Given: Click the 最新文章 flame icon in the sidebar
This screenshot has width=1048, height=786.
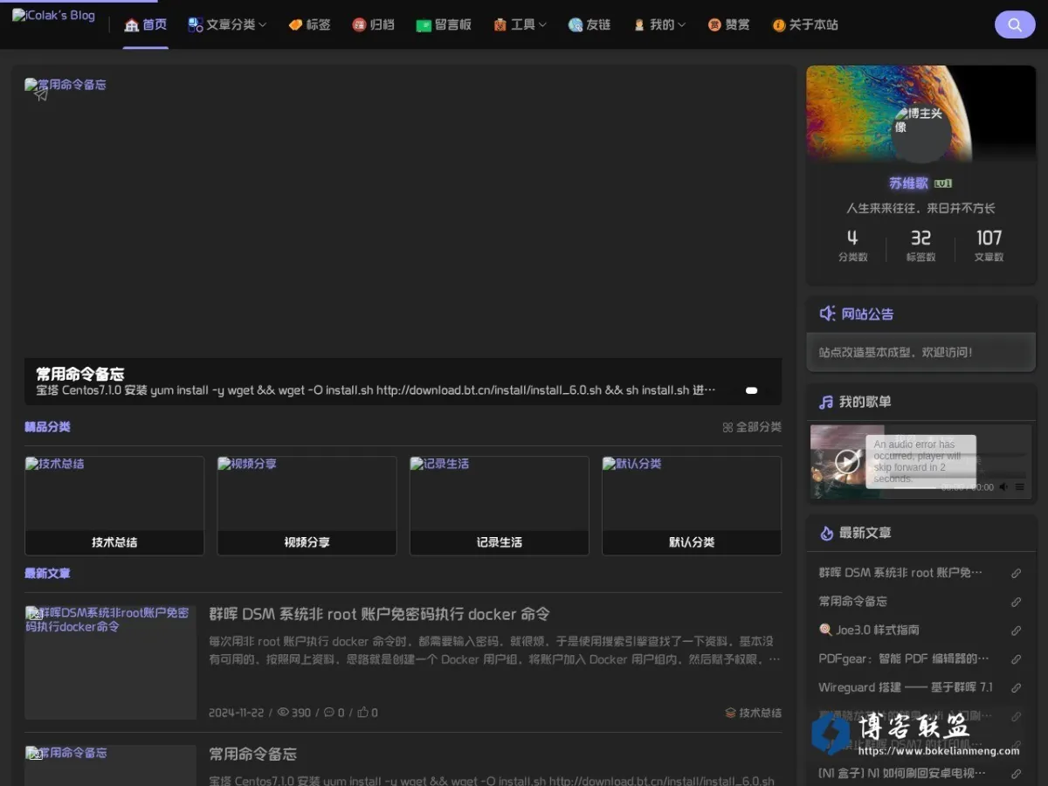Looking at the screenshot, I should click(826, 533).
